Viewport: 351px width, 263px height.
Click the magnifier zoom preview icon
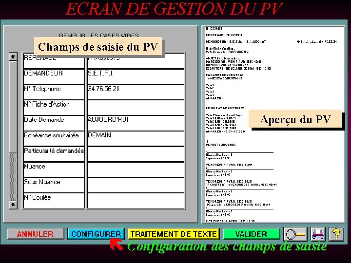(x=295, y=234)
